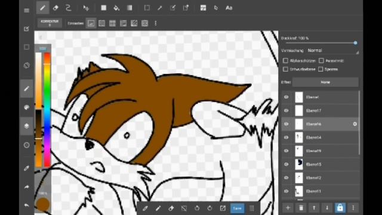The height and width of the screenshot is (215, 382).
Task: Click the selection square icon in left sidebar
Action: [x=26, y=47]
